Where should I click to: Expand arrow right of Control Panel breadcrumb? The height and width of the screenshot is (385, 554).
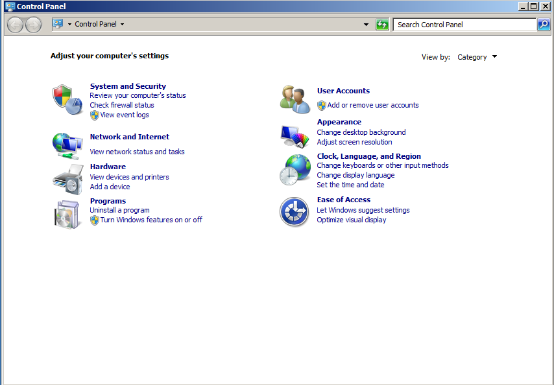pyautogui.click(x=122, y=25)
